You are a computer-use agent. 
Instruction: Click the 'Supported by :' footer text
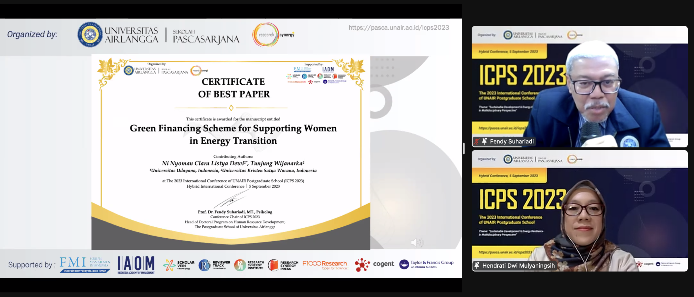[32, 265]
